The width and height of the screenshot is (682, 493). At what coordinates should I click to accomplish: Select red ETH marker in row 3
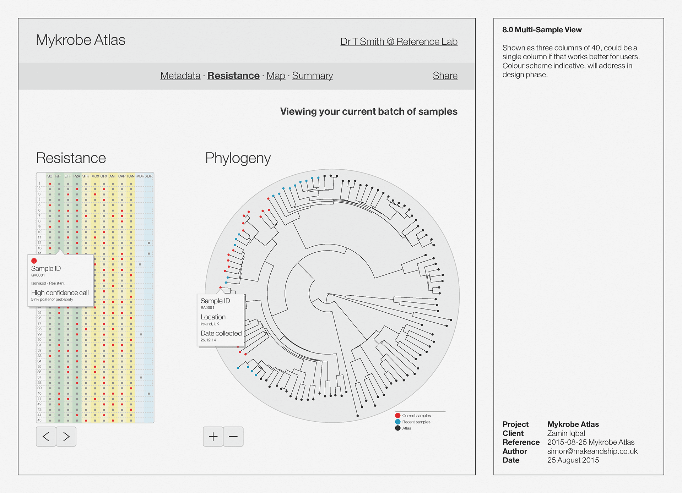[68, 195]
